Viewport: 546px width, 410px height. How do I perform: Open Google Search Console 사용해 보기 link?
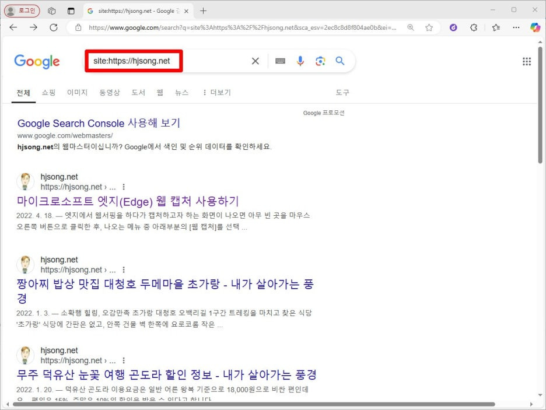click(x=99, y=123)
